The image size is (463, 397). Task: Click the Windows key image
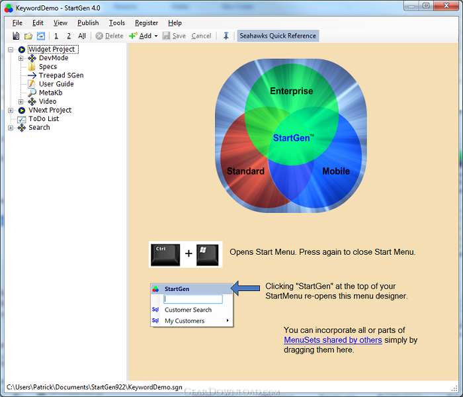[207, 255]
